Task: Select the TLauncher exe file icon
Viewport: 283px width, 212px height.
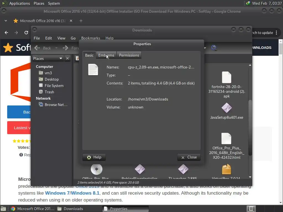Action: (x=183, y=169)
